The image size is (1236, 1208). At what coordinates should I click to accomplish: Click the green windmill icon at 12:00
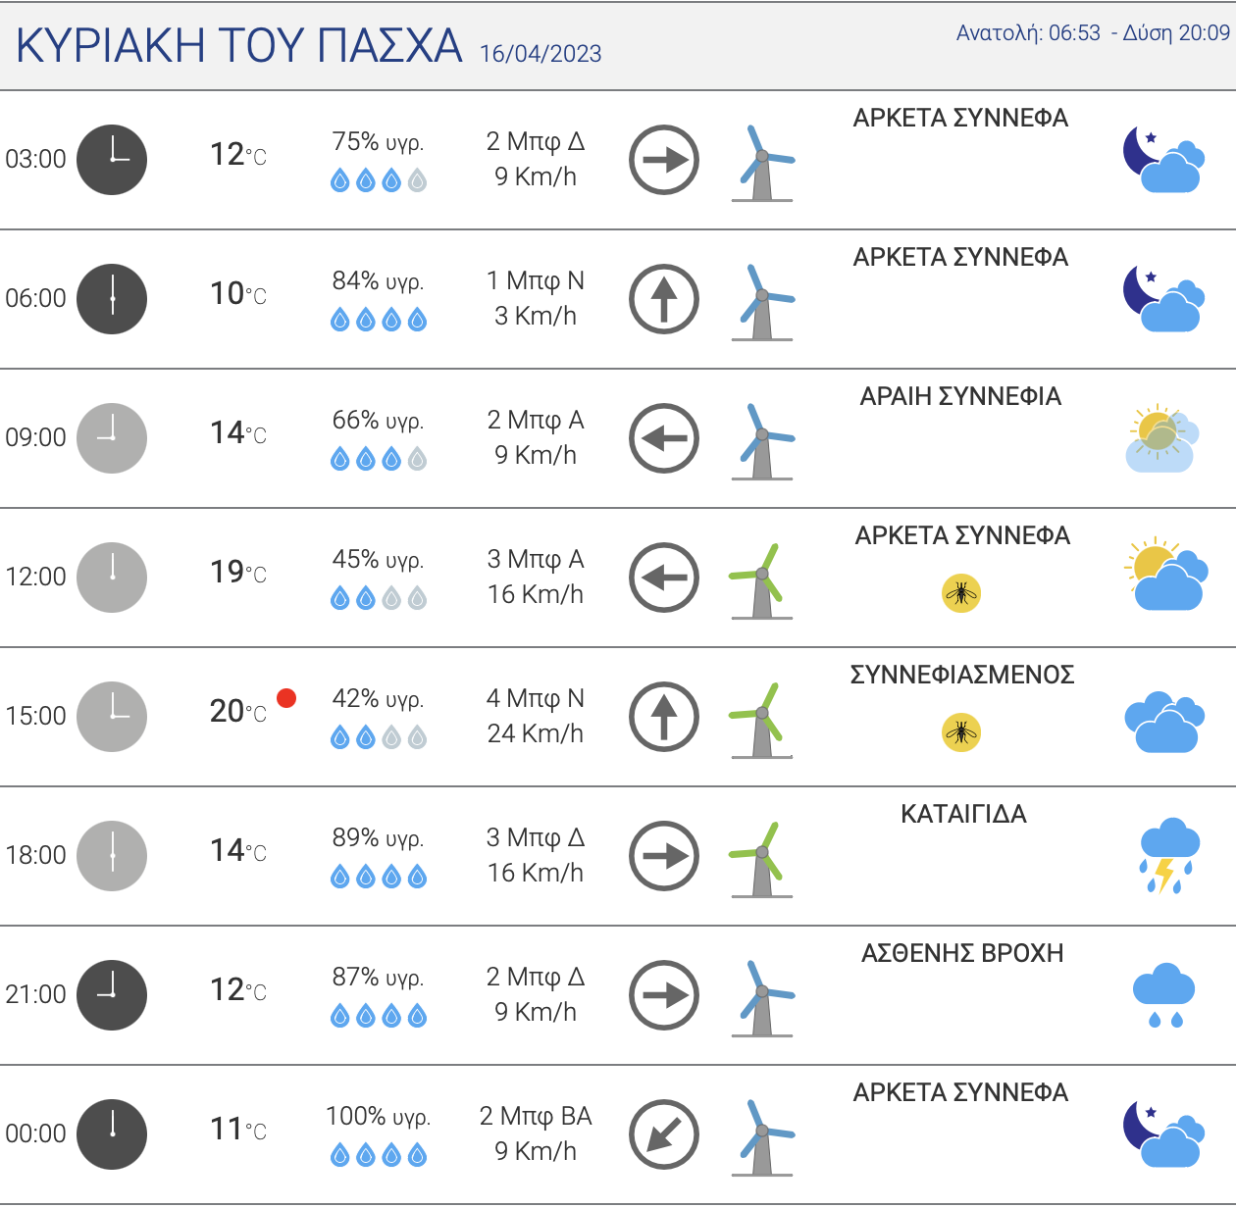pyautogui.click(x=761, y=580)
